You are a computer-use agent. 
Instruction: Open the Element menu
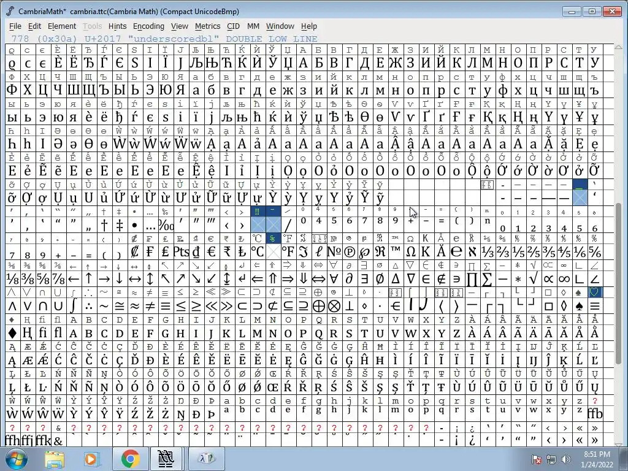62,26
